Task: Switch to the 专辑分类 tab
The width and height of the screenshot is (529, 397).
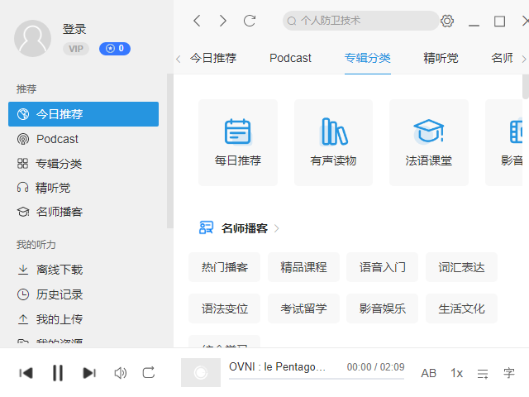Action: (368, 59)
